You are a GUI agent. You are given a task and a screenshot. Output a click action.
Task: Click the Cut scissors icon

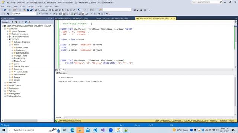(x=68, y=10)
